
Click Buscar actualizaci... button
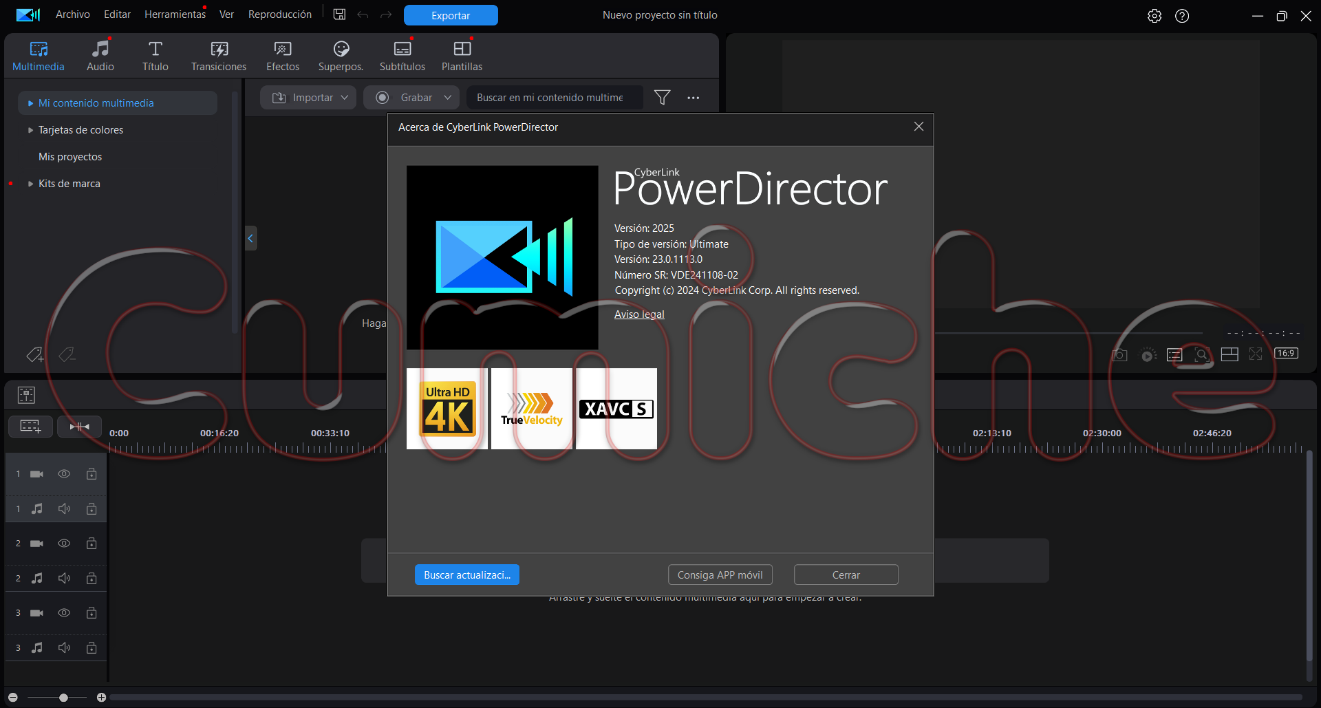[x=467, y=575]
